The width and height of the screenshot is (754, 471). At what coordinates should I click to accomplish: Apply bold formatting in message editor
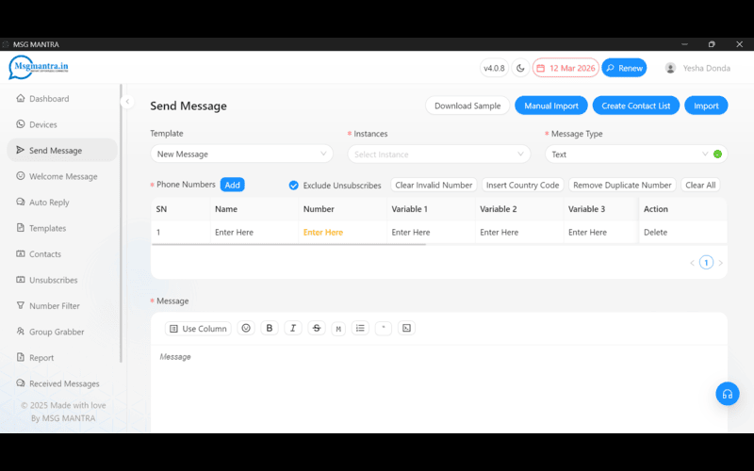coord(270,328)
